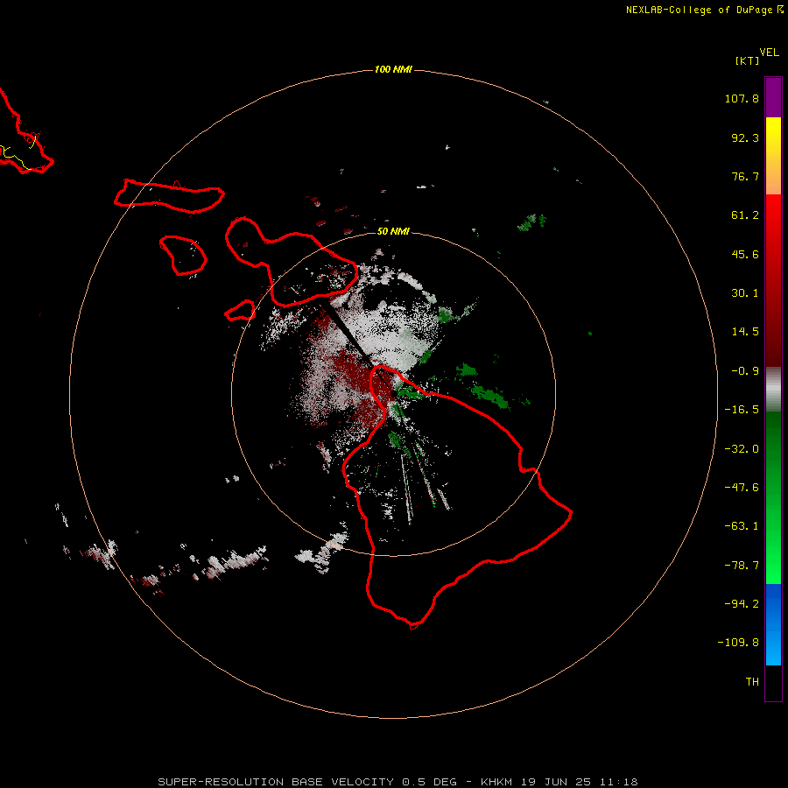The image size is (788, 788).
Task: Click the 30.1 legend value
Action: [745, 293]
